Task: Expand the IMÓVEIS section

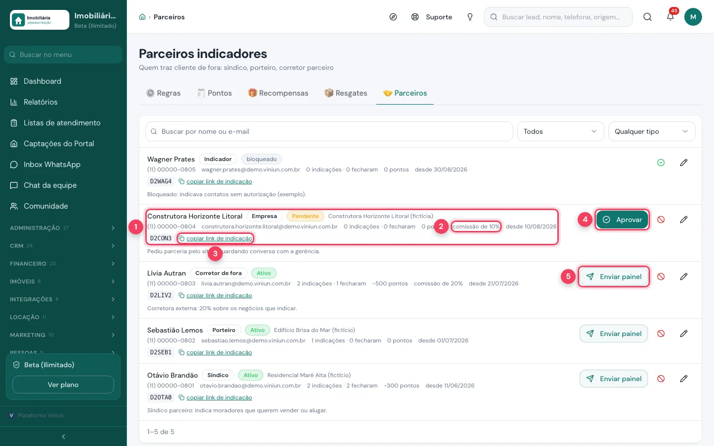Action: pos(63,281)
